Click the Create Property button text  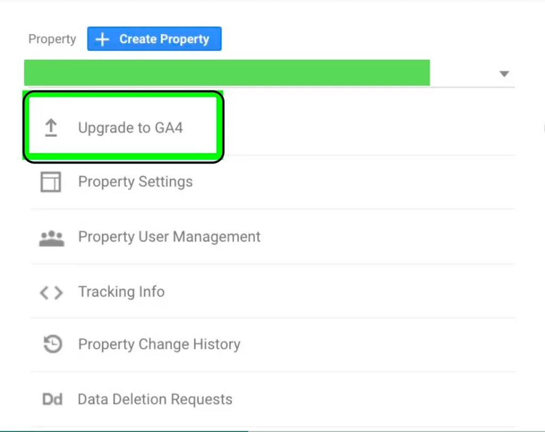164,39
